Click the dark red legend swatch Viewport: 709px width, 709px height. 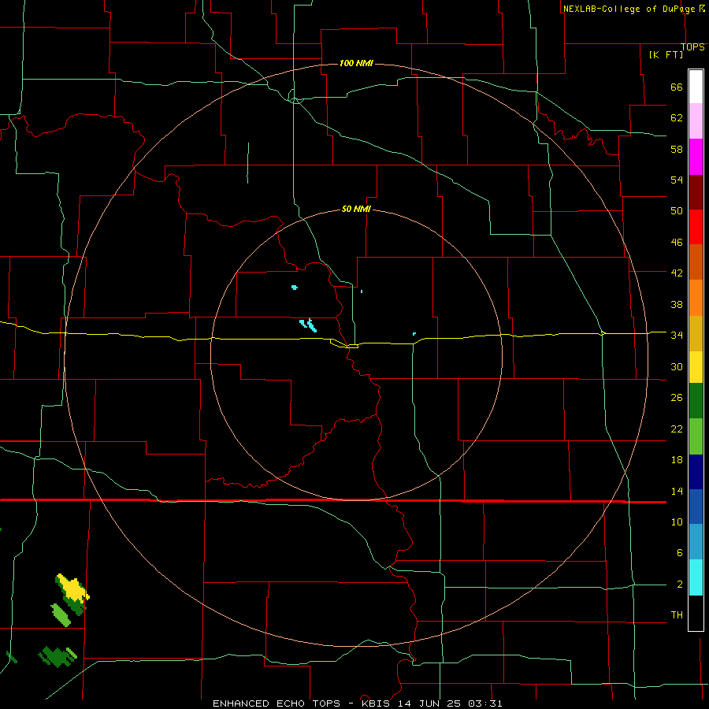(696, 191)
